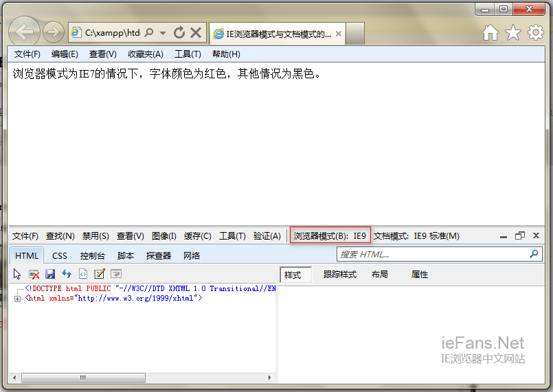
Task: Click the word wrap toolbar icon
Action: (x=116, y=274)
